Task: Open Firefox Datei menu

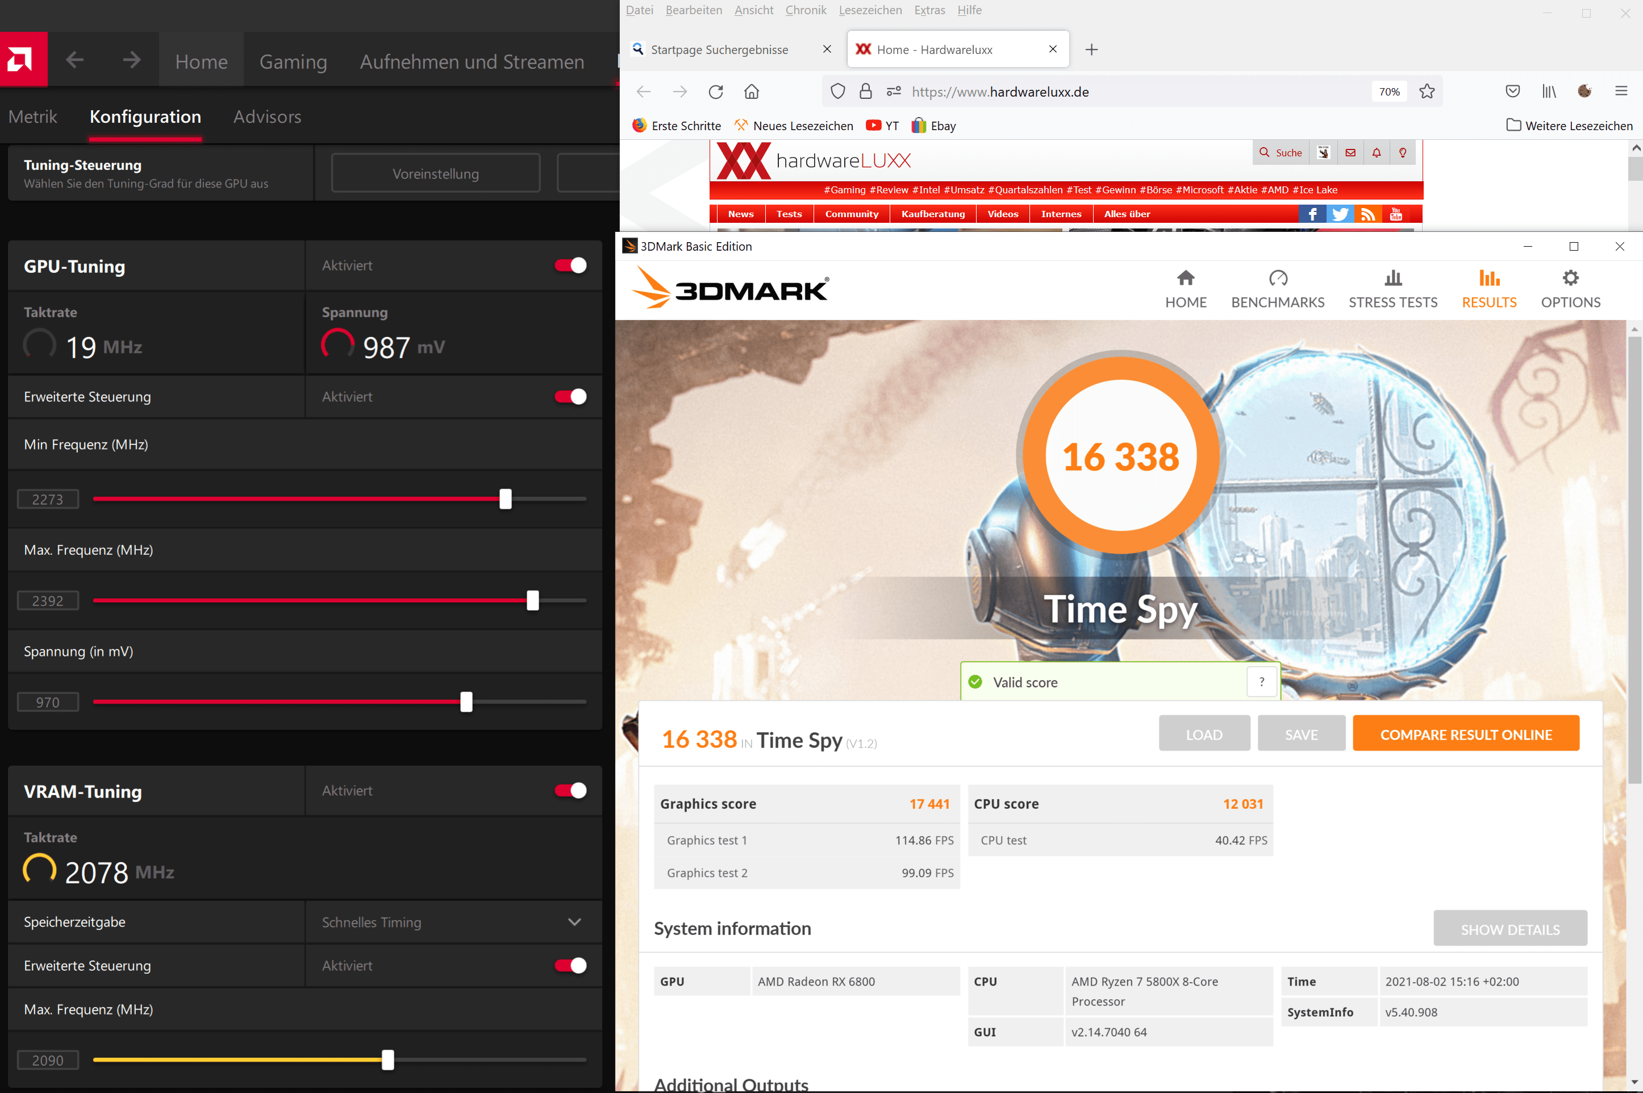Action: 640,10
